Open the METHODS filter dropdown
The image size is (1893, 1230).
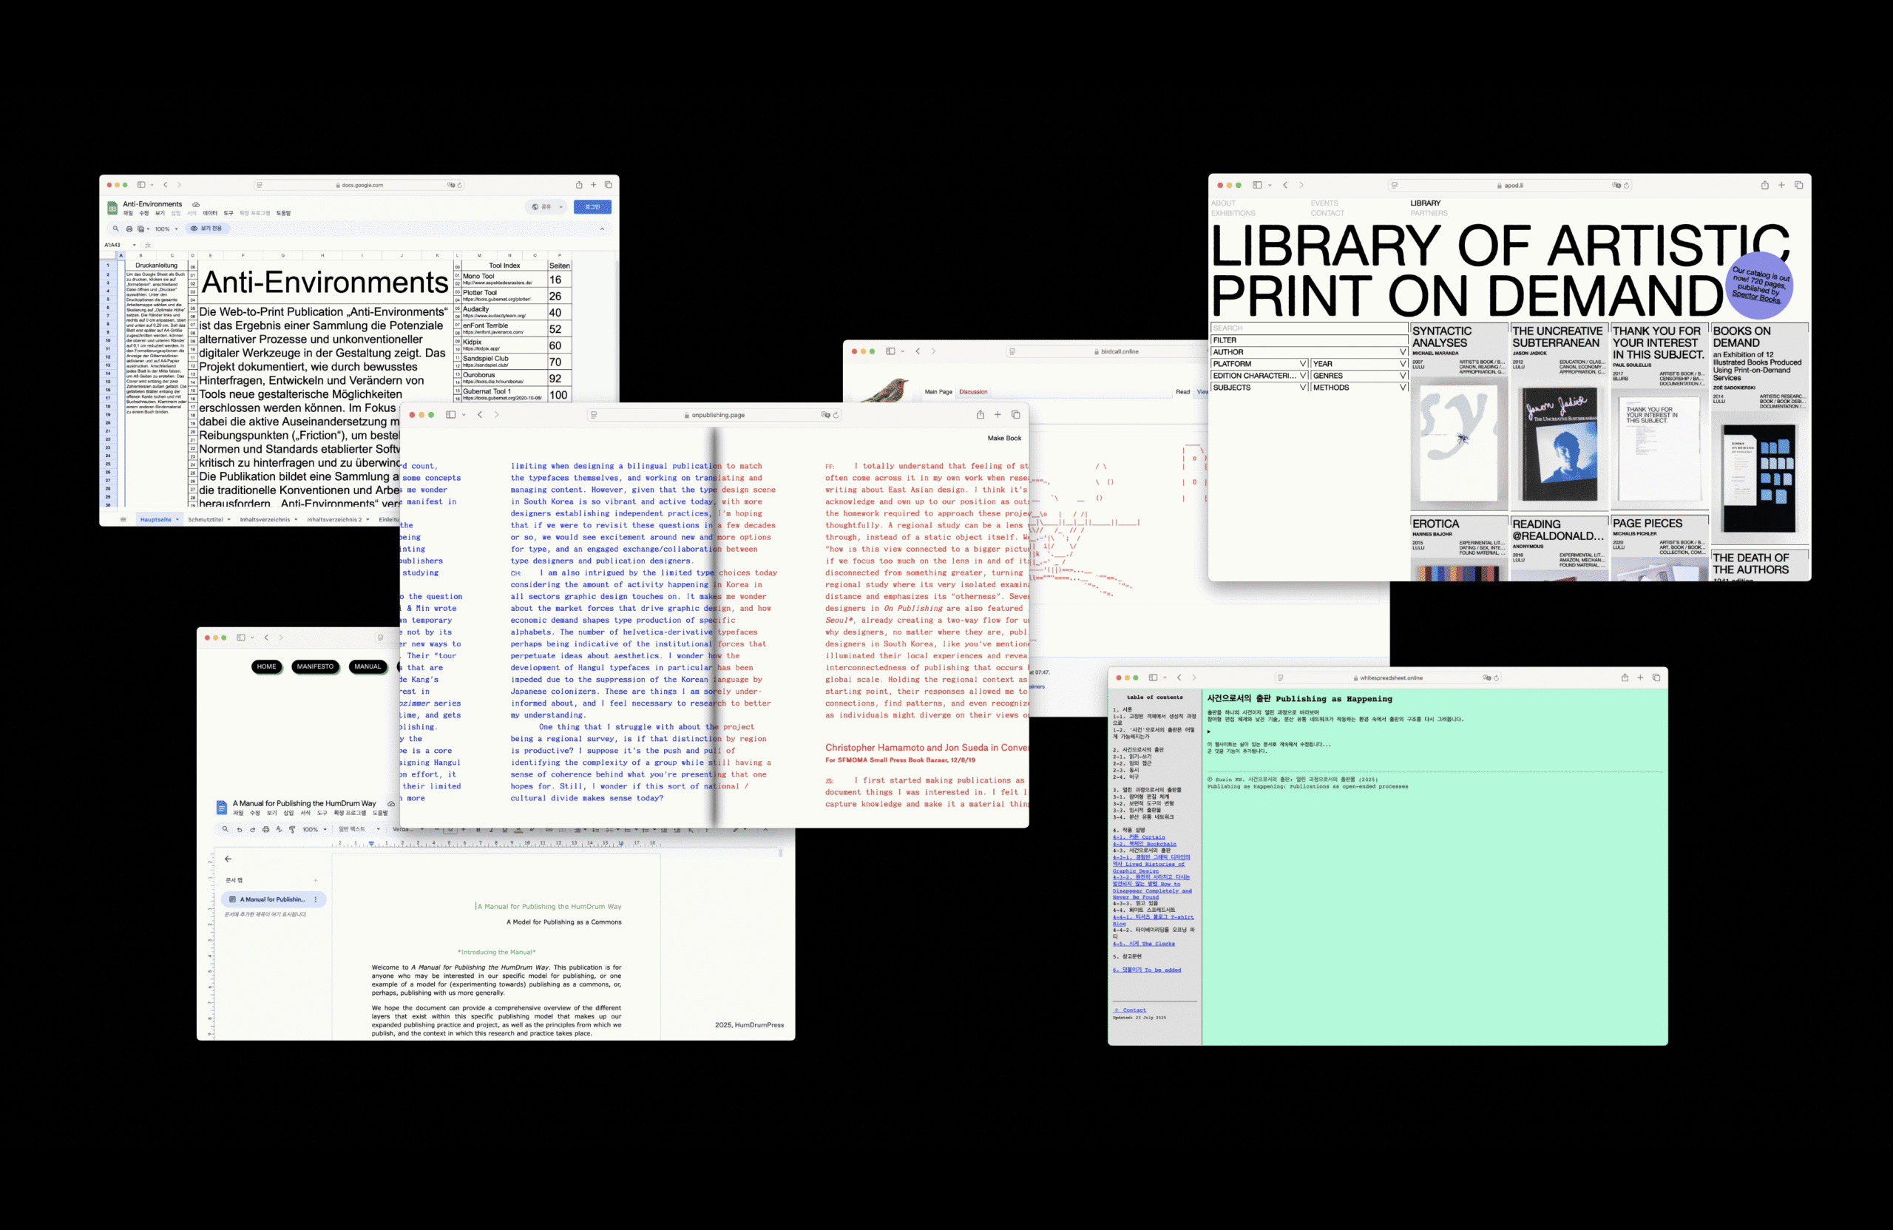coord(1359,388)
